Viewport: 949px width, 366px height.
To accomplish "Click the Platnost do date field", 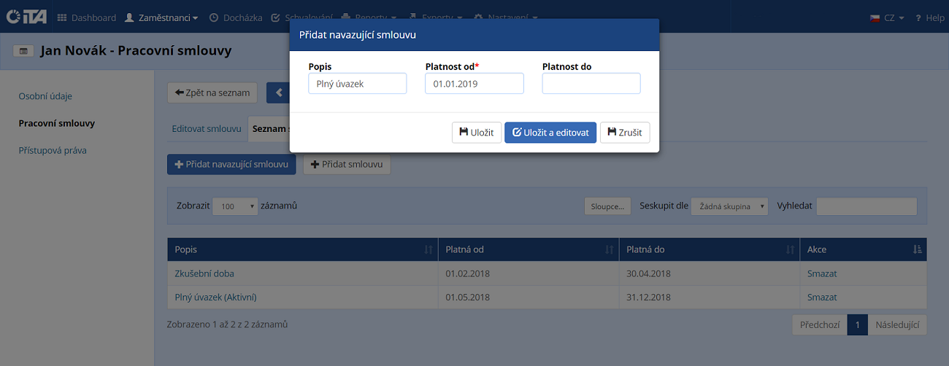I will coord(591,84).
